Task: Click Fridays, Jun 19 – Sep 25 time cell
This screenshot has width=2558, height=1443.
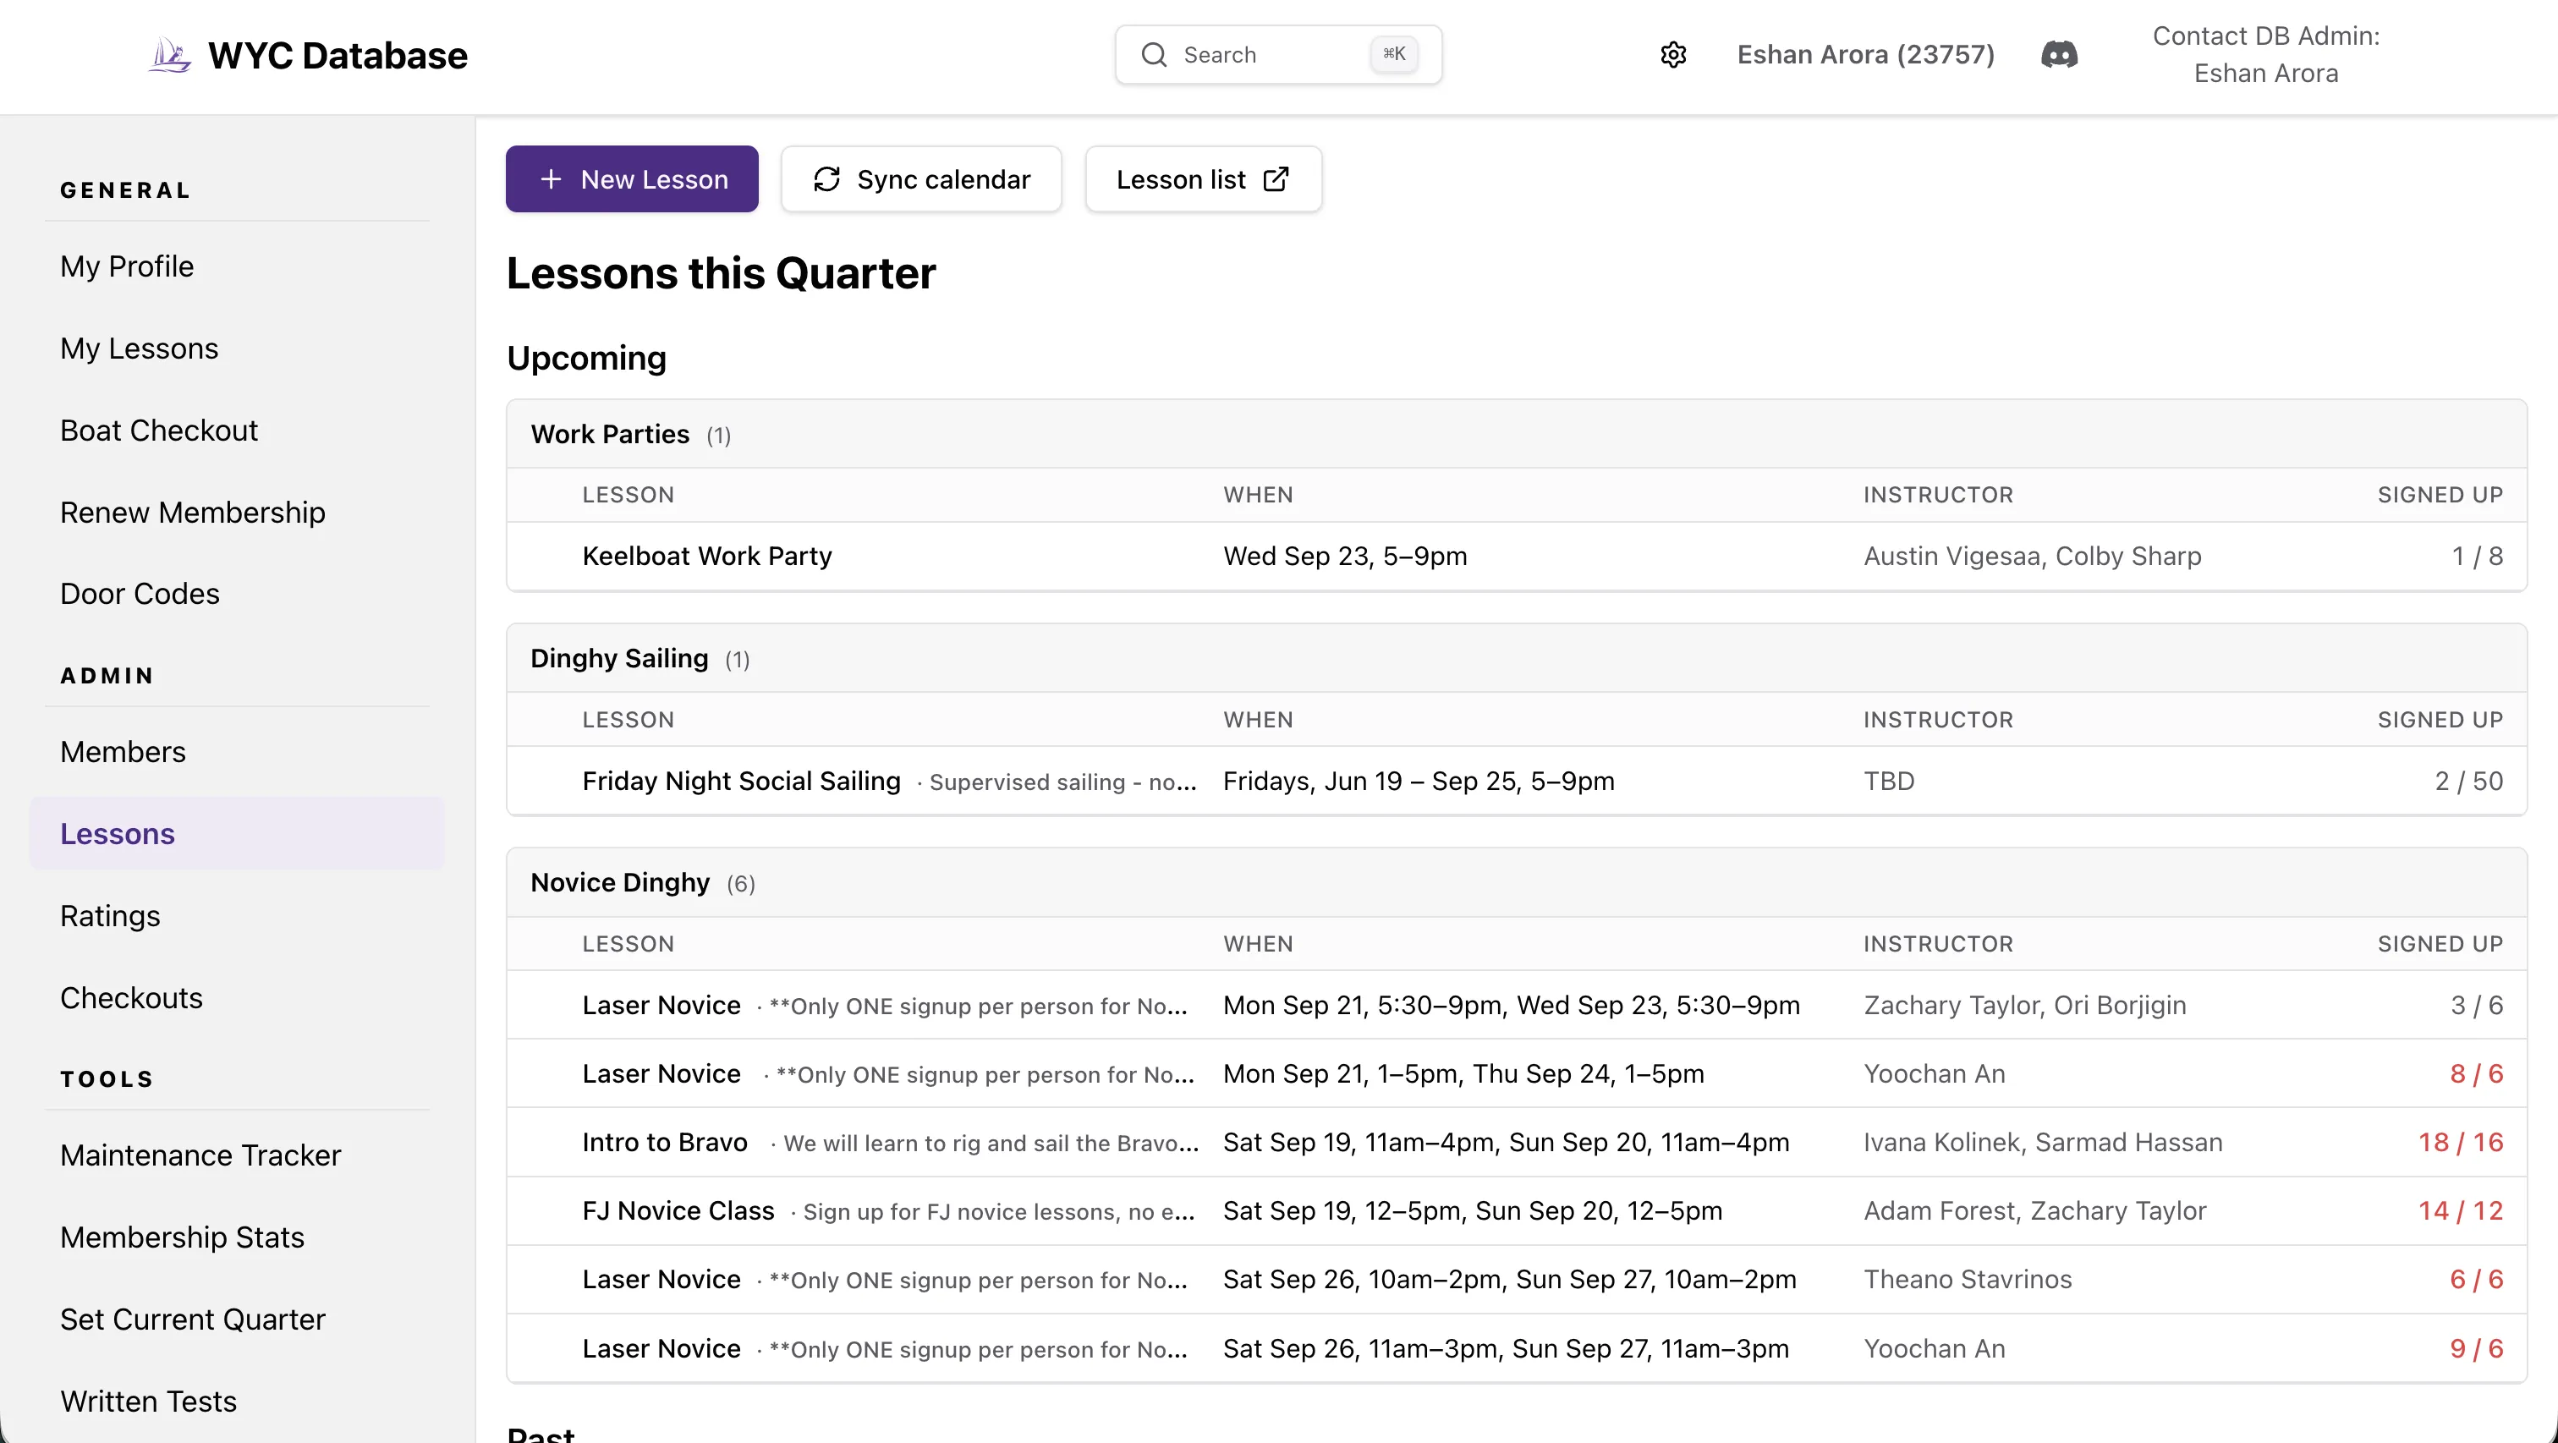Action: (1418, 782)
